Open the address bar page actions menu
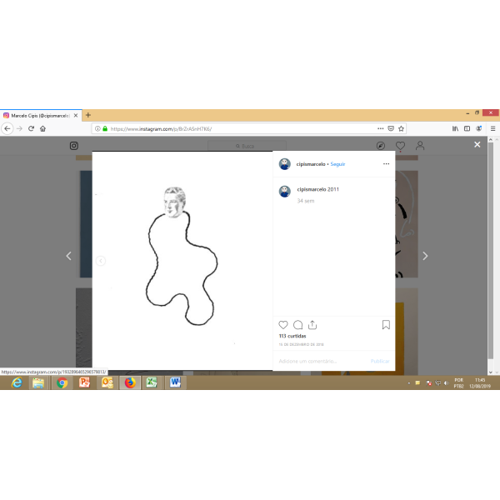Screen dimensions: 500x500 click(x=381, y=129)
